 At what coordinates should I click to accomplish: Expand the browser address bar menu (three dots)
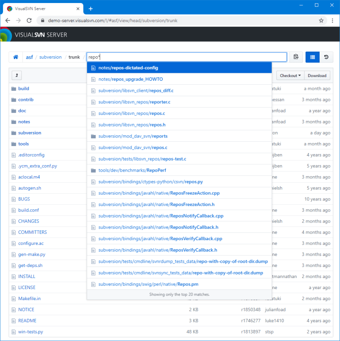(332, 20)
